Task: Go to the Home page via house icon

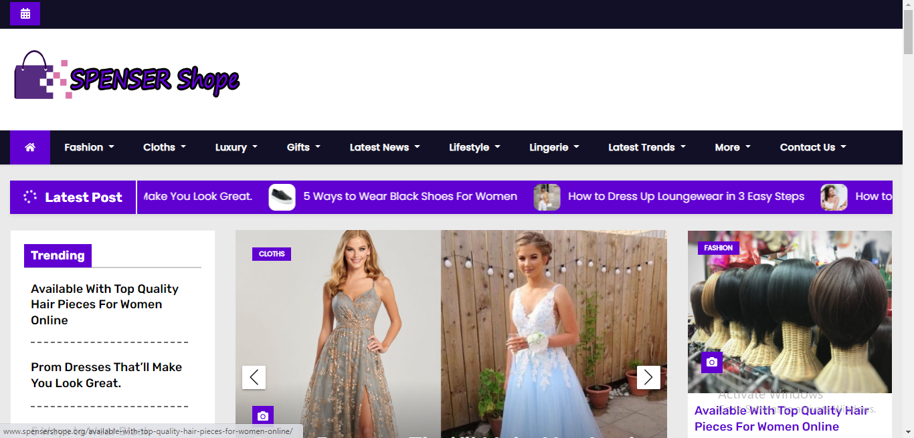Action: tap(30, 147)
